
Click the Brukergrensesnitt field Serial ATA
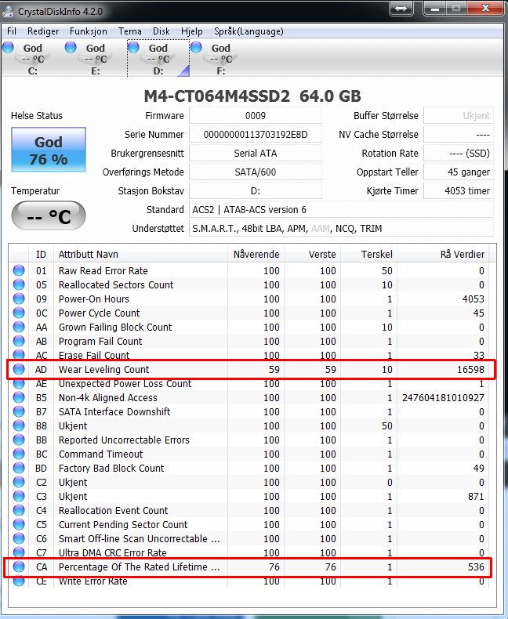coord(256,153)
